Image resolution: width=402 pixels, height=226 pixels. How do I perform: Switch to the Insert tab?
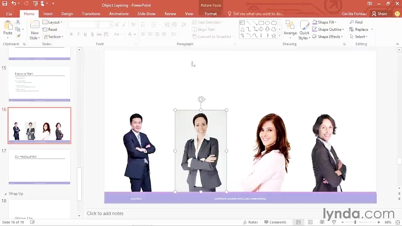pyautogui.click(x=48, y=14)
